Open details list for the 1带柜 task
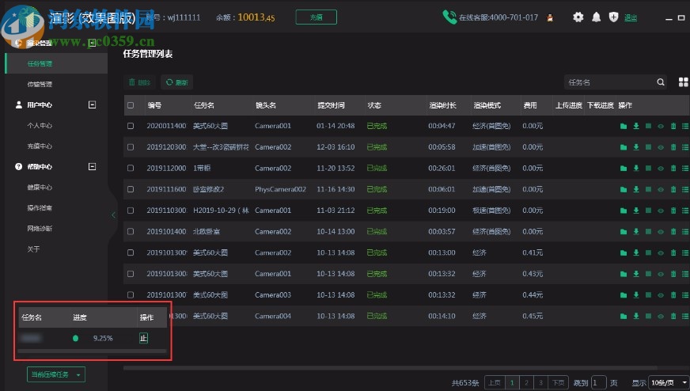690x391 pixels. point(685,169)
